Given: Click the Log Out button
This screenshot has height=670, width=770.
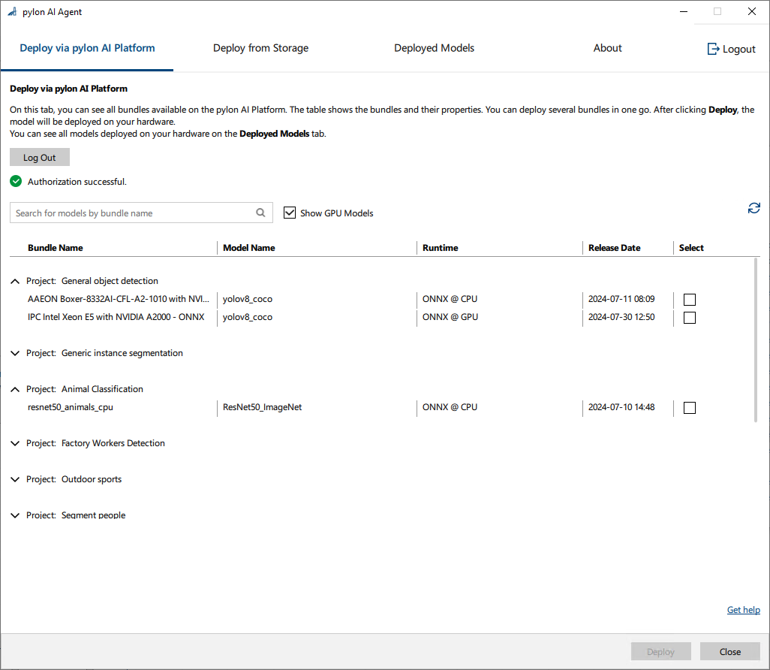Looking at the screenshot, I should pyautogui.click(x=40, y=157).
